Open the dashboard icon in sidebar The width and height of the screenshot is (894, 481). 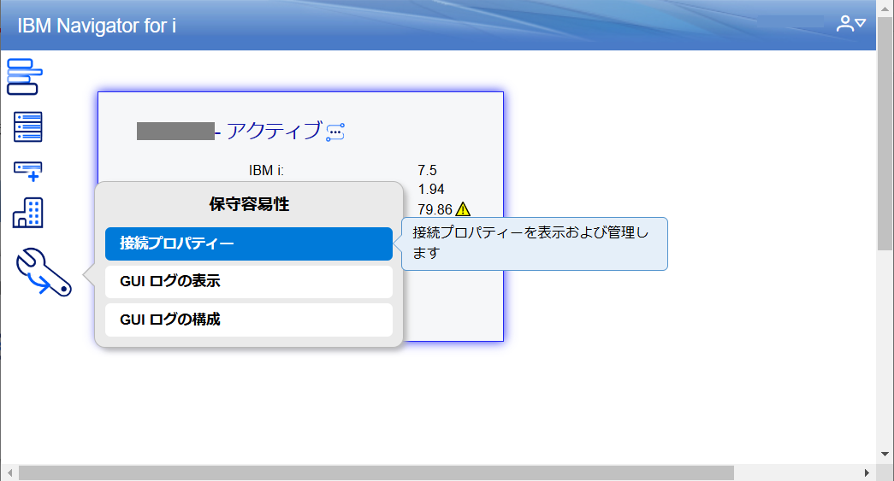25,76
